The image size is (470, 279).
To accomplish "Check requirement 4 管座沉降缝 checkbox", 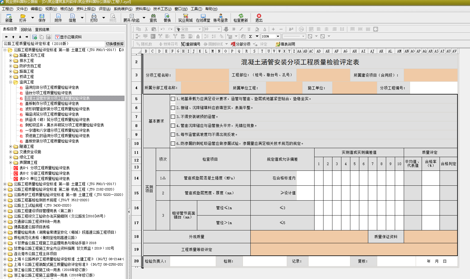I will point(173,125).
